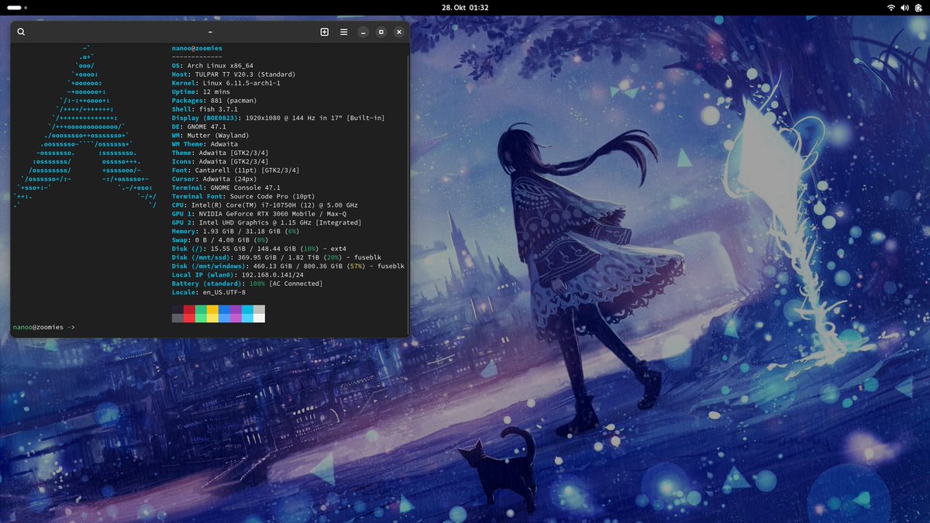Click the volume speaker icon in top bar
The width and height of the screenshot is (930, 523).
(905, 7)
